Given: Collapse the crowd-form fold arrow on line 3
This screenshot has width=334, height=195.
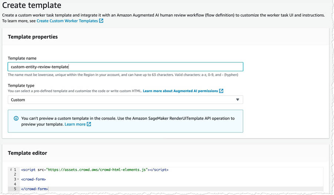Looking at the screenshot, I should pos(18,179).
